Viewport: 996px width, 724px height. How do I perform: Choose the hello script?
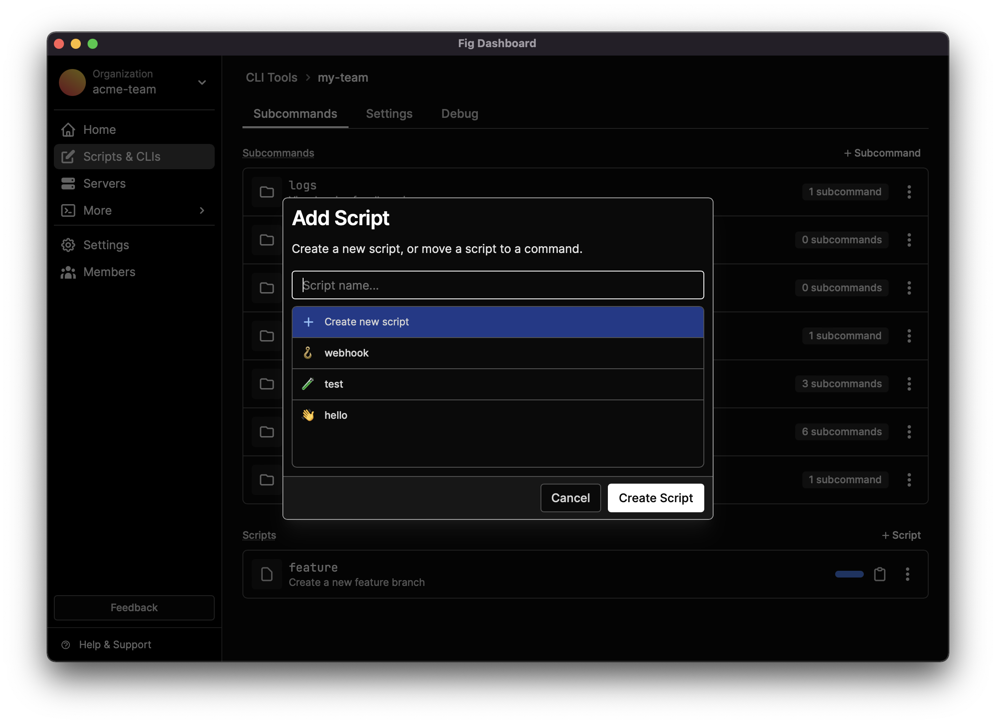tap(498, 415)
